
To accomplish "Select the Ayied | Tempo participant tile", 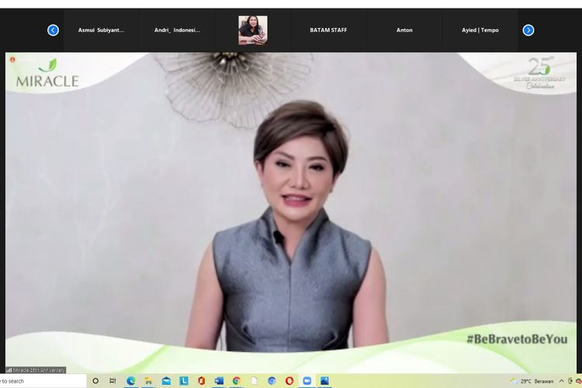I will point(480,30).
